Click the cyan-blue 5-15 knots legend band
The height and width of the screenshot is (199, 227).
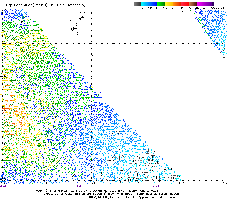click(x=149, y=4)
